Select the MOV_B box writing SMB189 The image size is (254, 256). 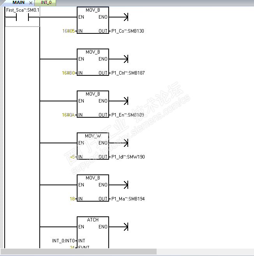[x=93, y=104]
